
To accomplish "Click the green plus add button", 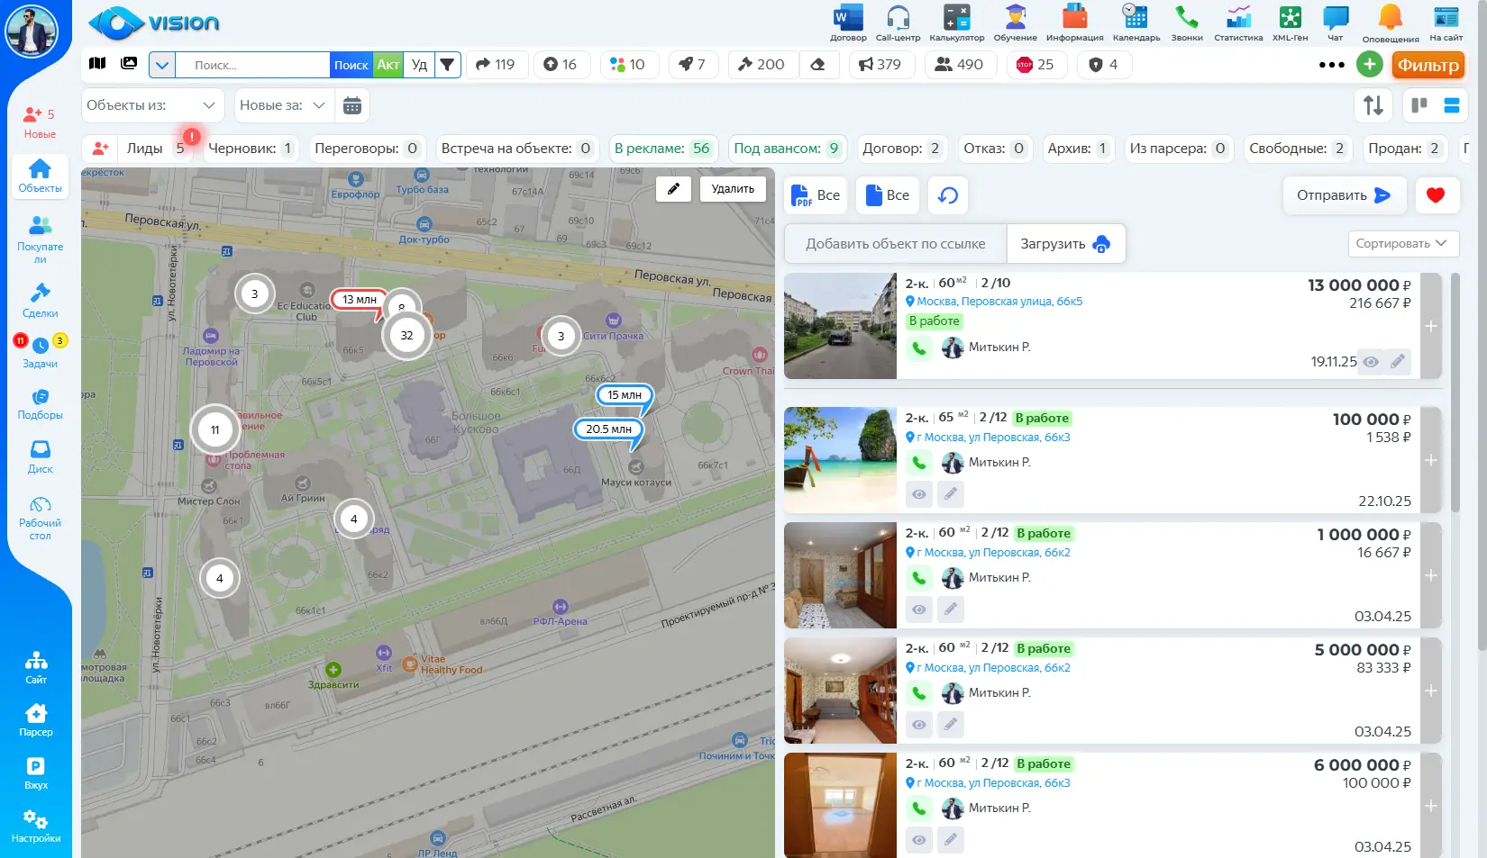I will [x=1369, y=65].
